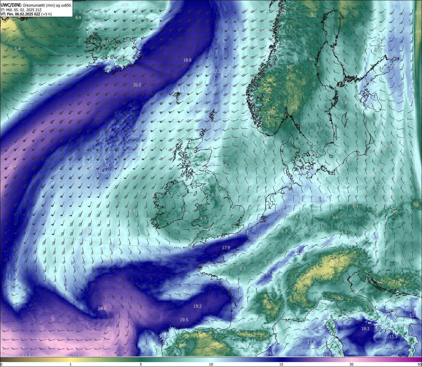Click the colorbar tick label 1
422x367 pixels.
tap(71, 364)
